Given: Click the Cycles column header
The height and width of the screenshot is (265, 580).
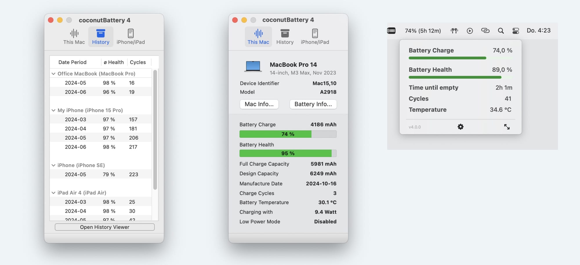Looking at the screenshot, I should point(138,62).
